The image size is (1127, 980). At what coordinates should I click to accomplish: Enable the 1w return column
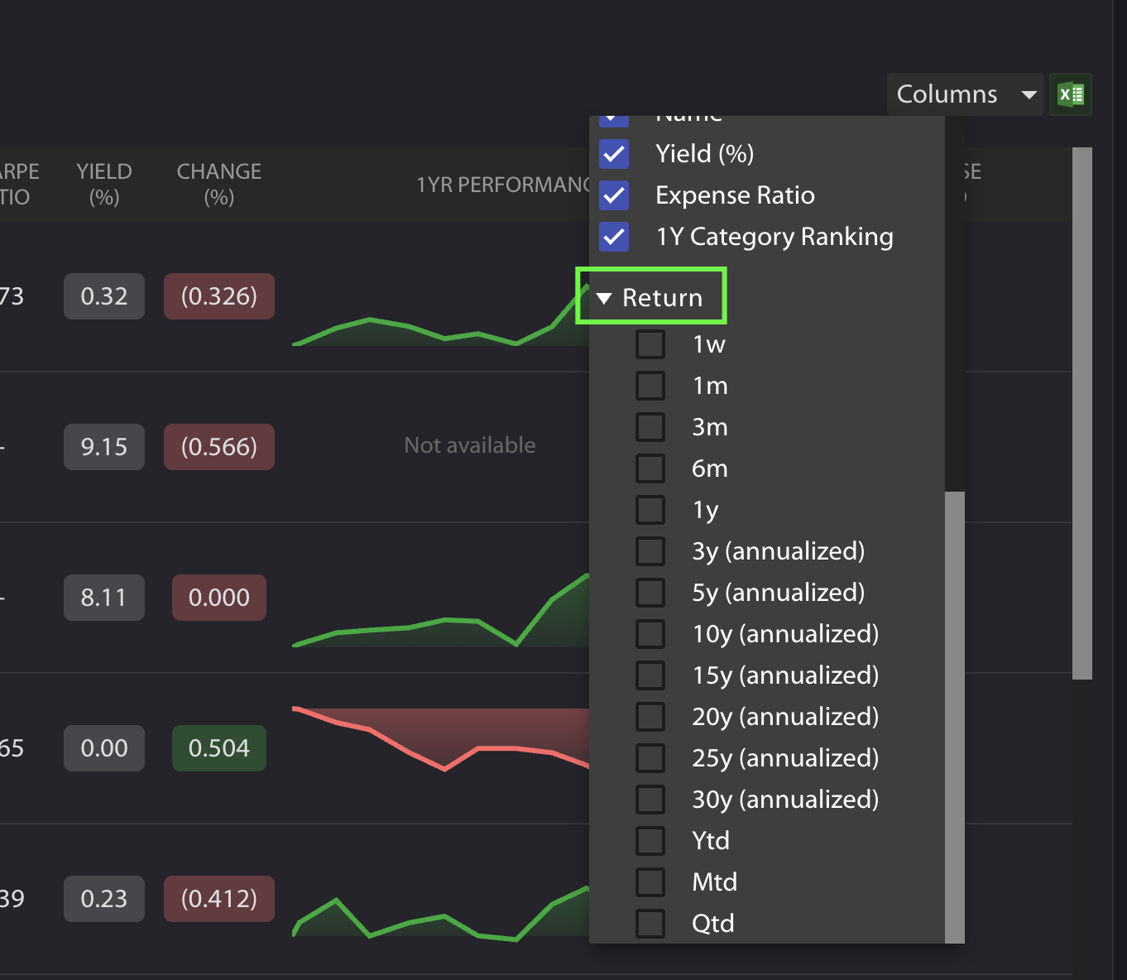(x=650, y=344)
